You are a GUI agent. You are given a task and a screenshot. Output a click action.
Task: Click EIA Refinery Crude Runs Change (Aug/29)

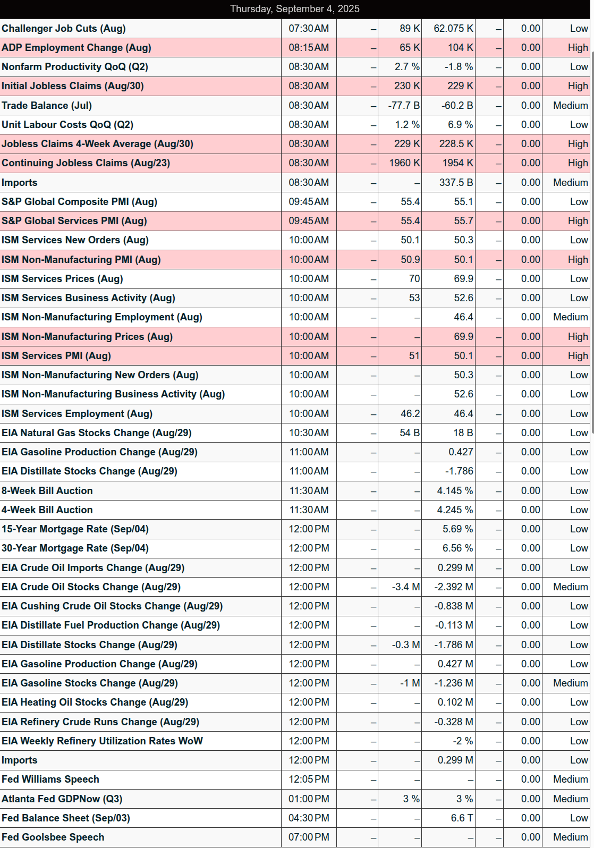pyautogui.click(x=100, y=722)
